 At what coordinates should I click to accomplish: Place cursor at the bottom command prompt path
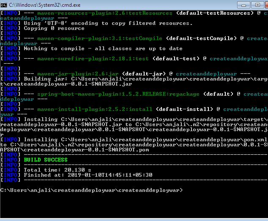91,190
